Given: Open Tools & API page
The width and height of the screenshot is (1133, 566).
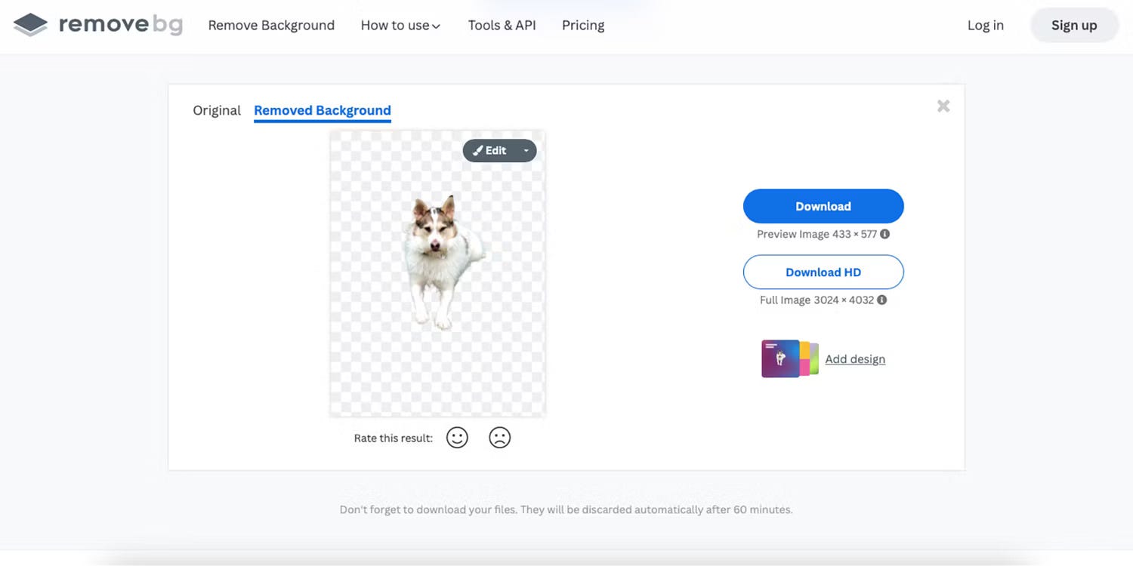Looking at the screenshot, I should (x=502, y=25).
